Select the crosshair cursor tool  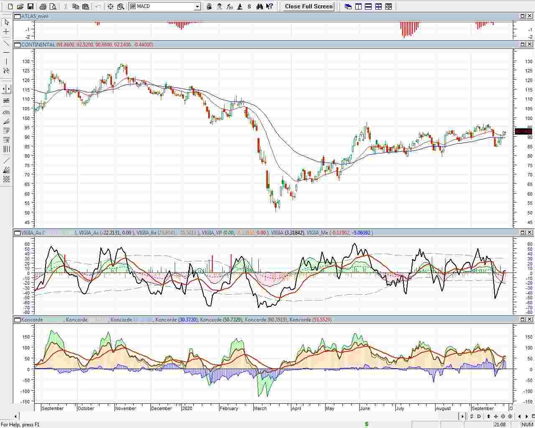point(6,32)
